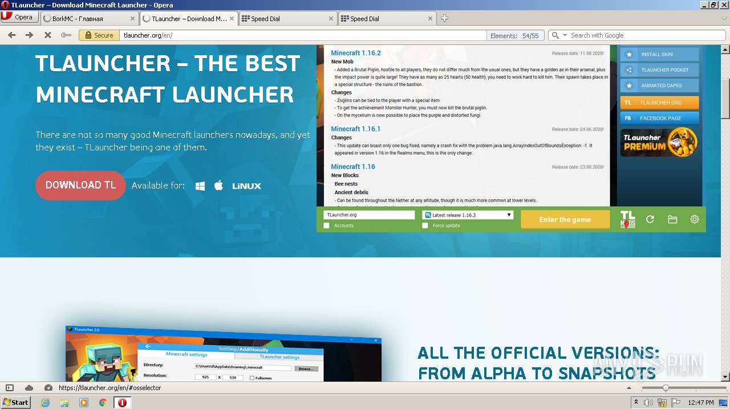Close the BorkMC tab

click(x=132, y=18)
